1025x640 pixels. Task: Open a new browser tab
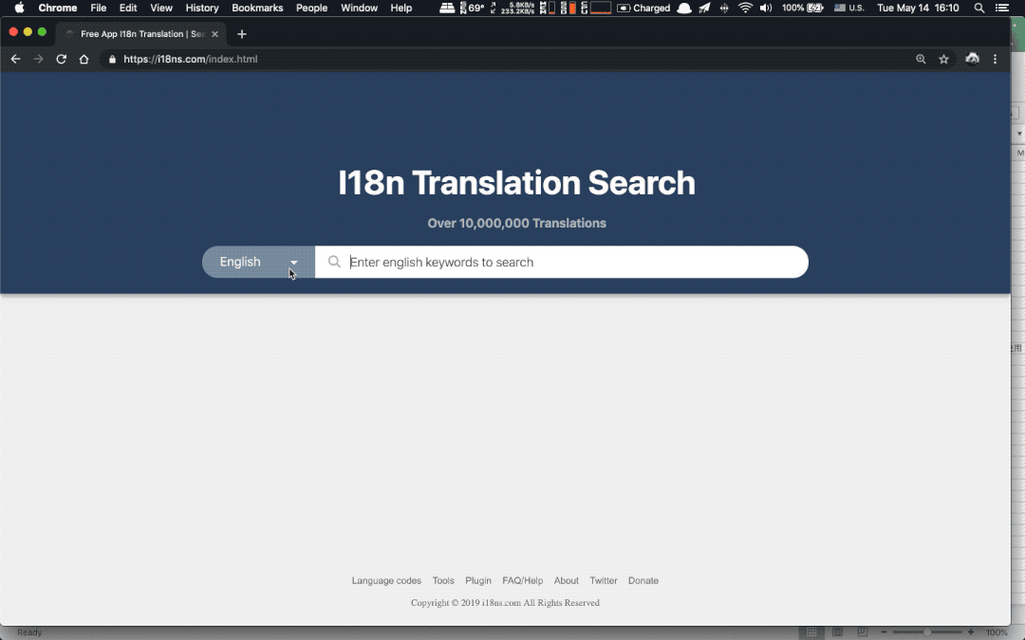pos(242,34)
